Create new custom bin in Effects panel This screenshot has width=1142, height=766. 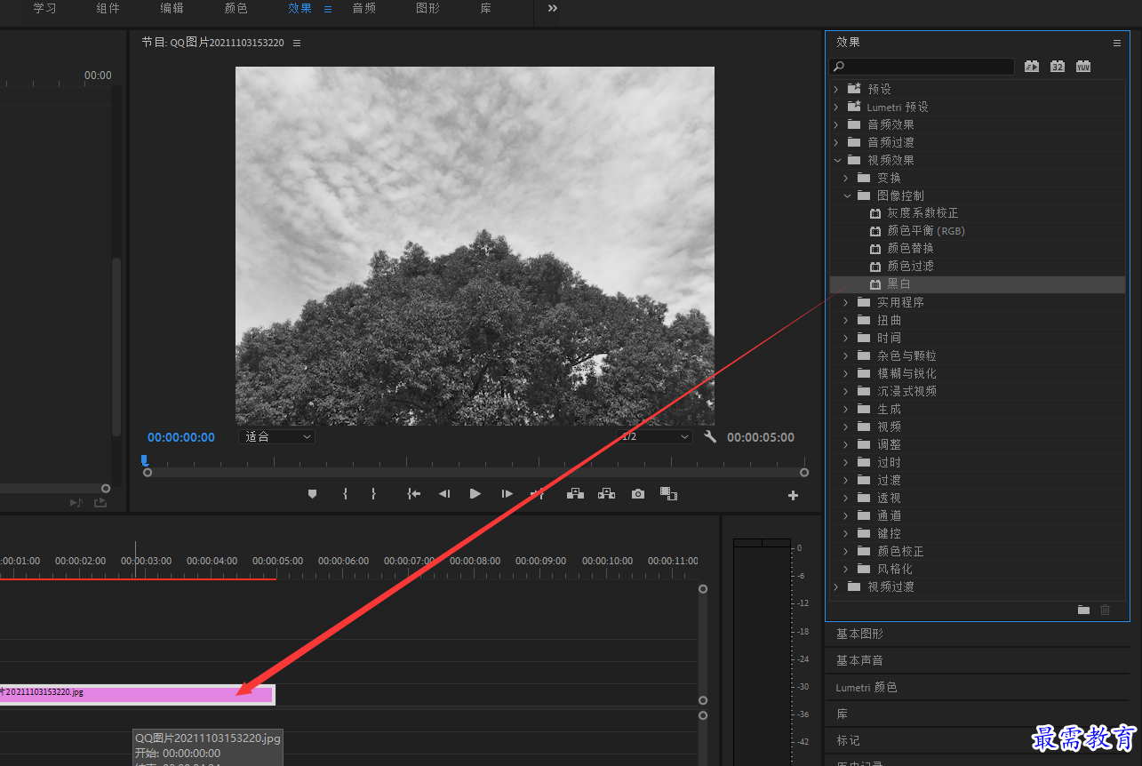point(1083,610)
